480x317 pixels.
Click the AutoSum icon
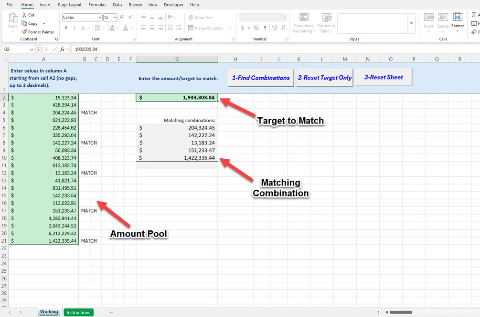tap(473, 15)
